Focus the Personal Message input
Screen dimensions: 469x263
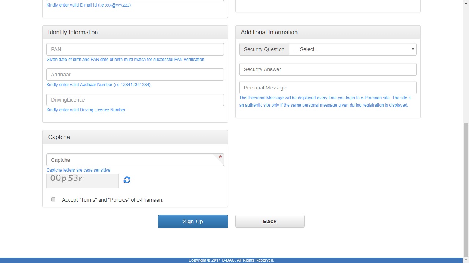328,88
